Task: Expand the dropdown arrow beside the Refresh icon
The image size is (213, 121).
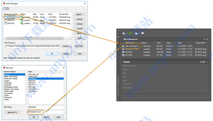Action: 133,33
